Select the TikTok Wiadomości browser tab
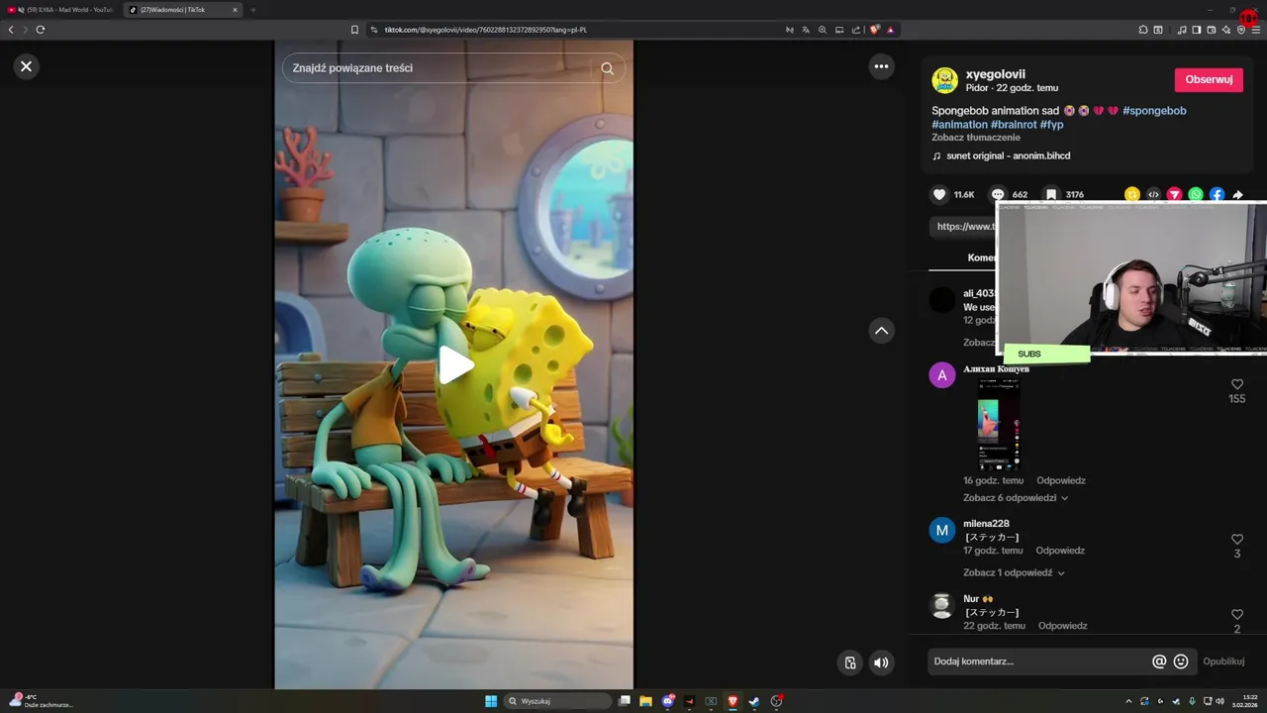1267x713 pixels. [181, 10]
